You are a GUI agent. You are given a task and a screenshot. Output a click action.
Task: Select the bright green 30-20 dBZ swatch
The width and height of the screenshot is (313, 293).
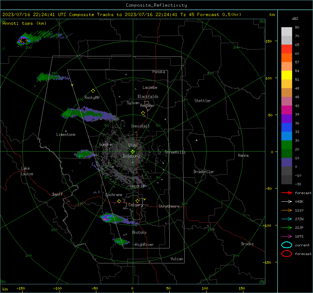coord(287,145)
